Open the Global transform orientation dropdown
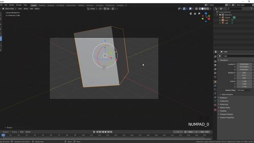The width and height of the screenshot is (254, 143). [92, 9]
